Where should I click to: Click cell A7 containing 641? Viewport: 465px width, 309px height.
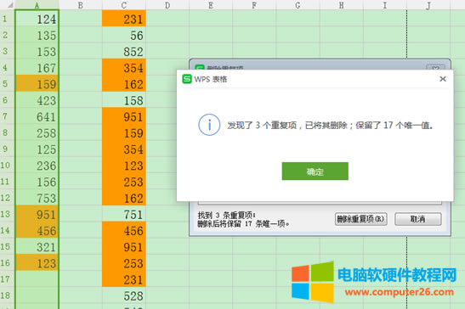[37, 116]
